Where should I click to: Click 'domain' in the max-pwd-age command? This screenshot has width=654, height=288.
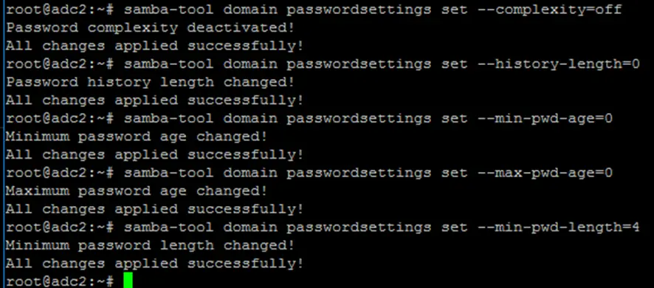[249, 173]
